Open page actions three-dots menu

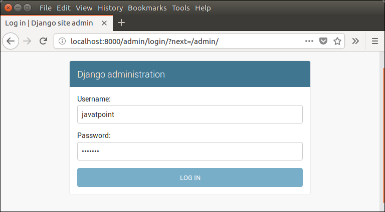309,41
